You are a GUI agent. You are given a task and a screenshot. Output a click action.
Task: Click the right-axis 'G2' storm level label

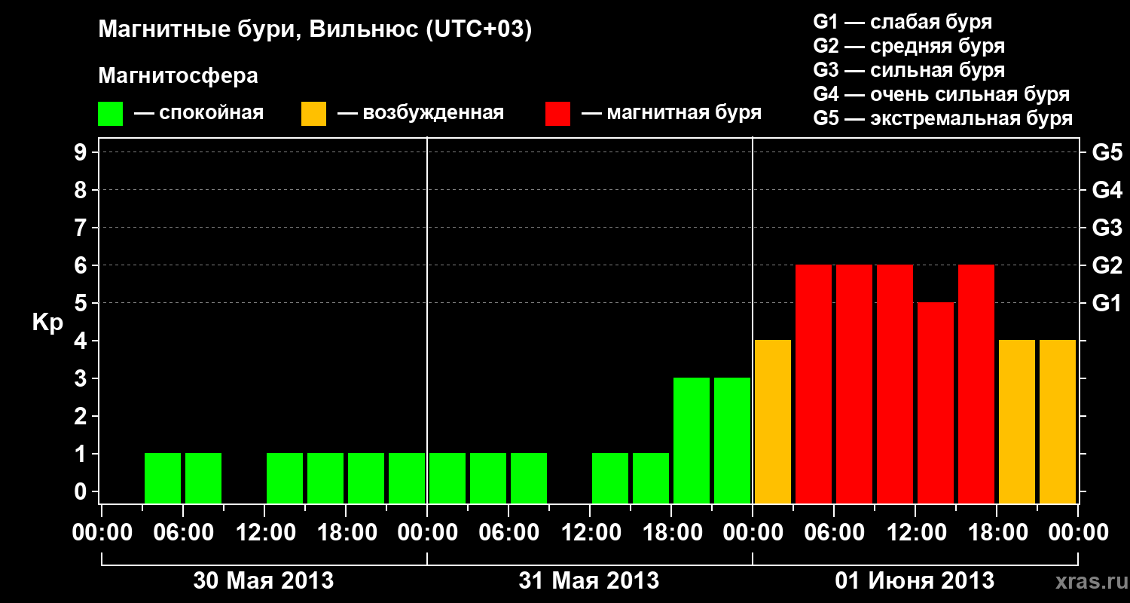(1107, 265)
